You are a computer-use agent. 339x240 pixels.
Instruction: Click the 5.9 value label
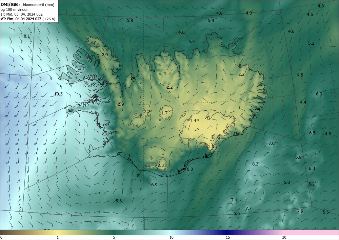211,21
